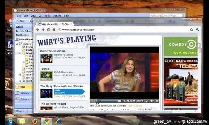Open Outlook Go menu
This screenshot has height=125, width=209.
click(40, 16)
